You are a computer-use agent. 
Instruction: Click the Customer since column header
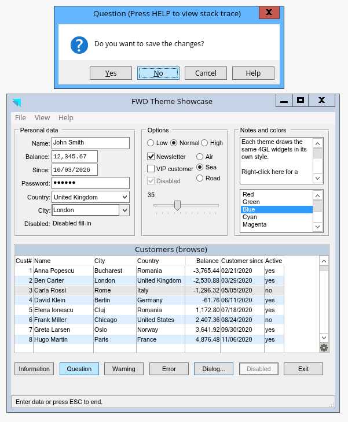point(242,261)
